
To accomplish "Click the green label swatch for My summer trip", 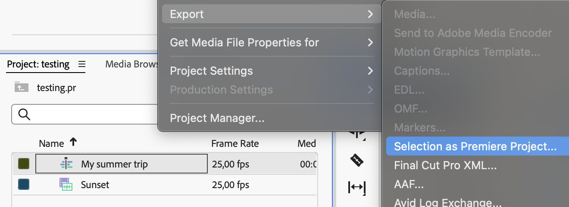I will [x=24, y=164].
